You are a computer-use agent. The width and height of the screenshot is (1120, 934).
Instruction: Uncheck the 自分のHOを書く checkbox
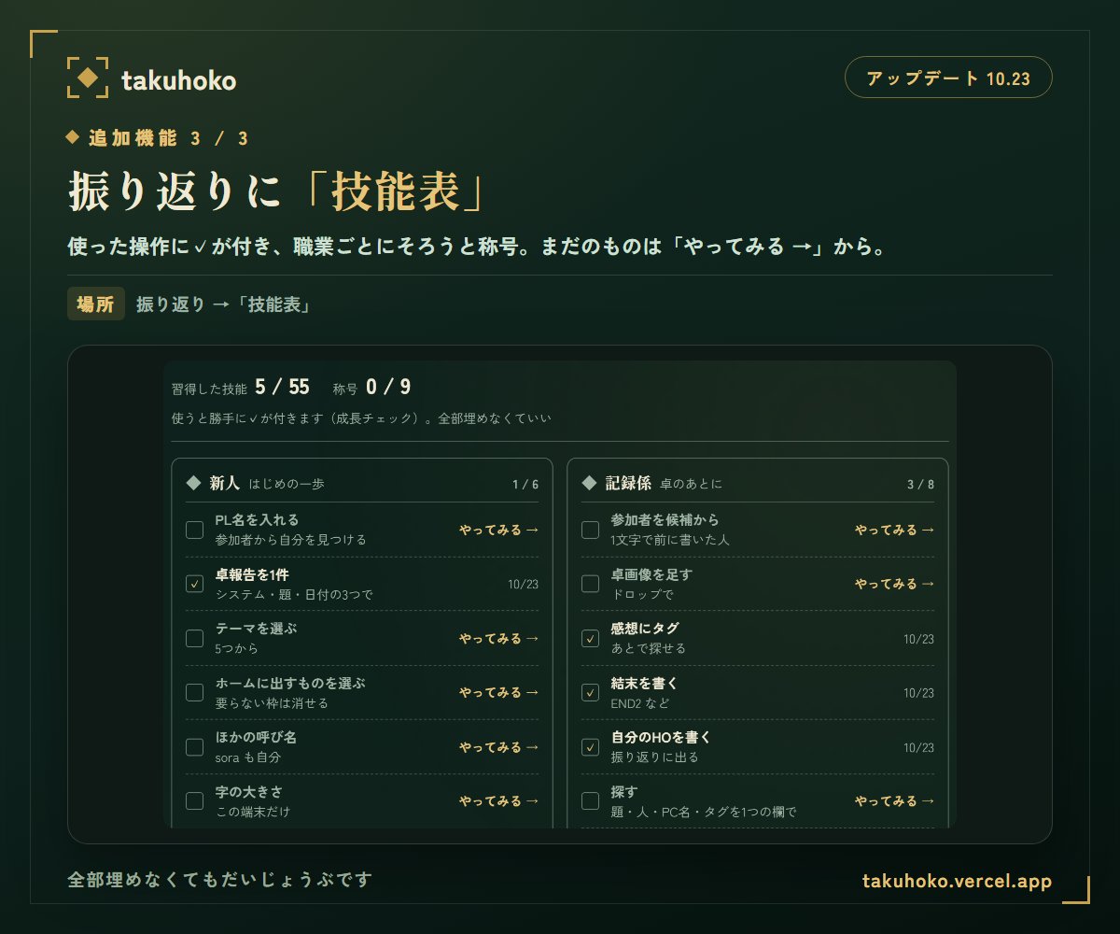590,746
